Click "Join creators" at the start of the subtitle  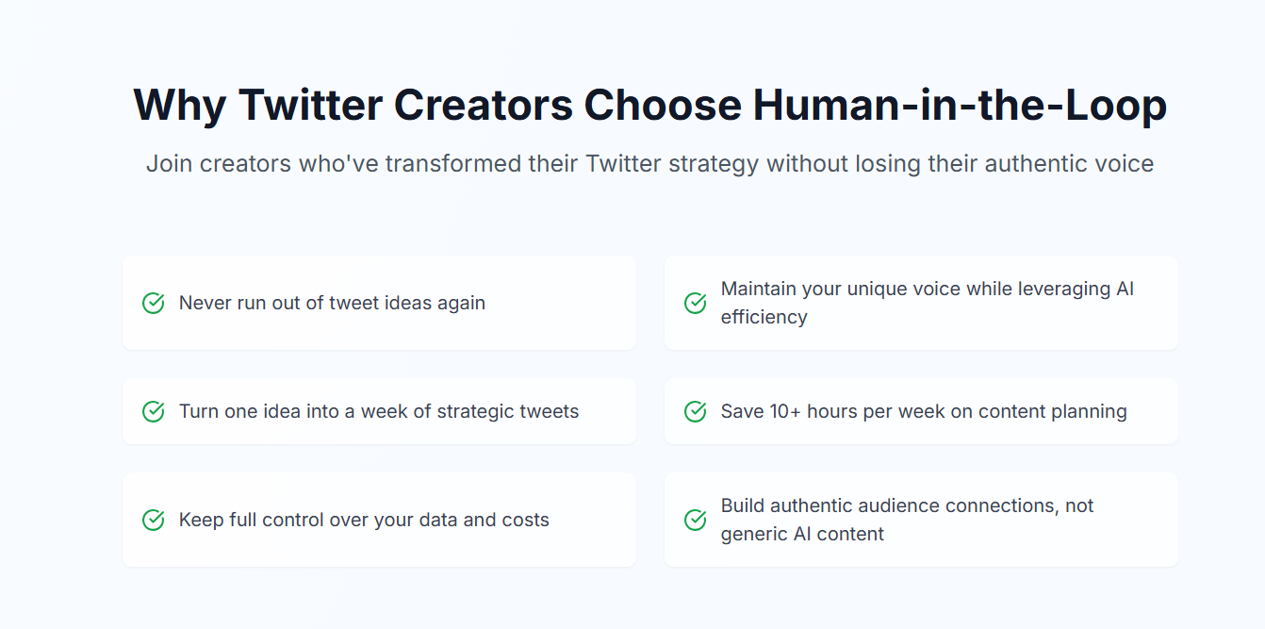220,164
